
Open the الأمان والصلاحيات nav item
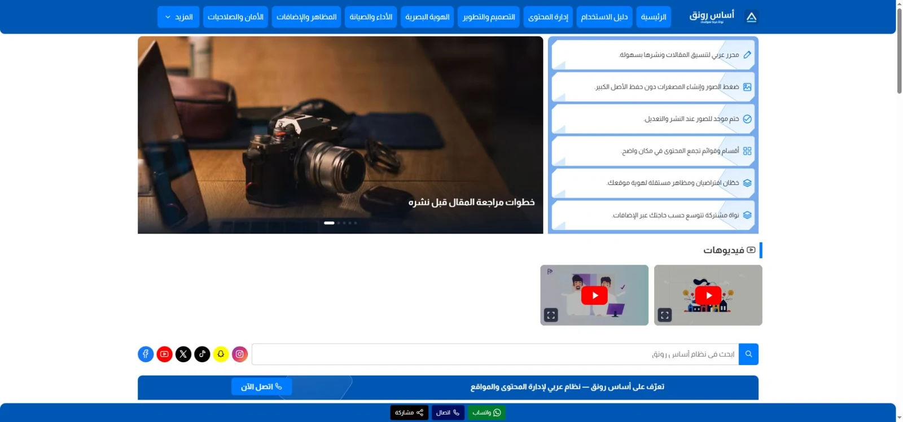tap(235, 17)
